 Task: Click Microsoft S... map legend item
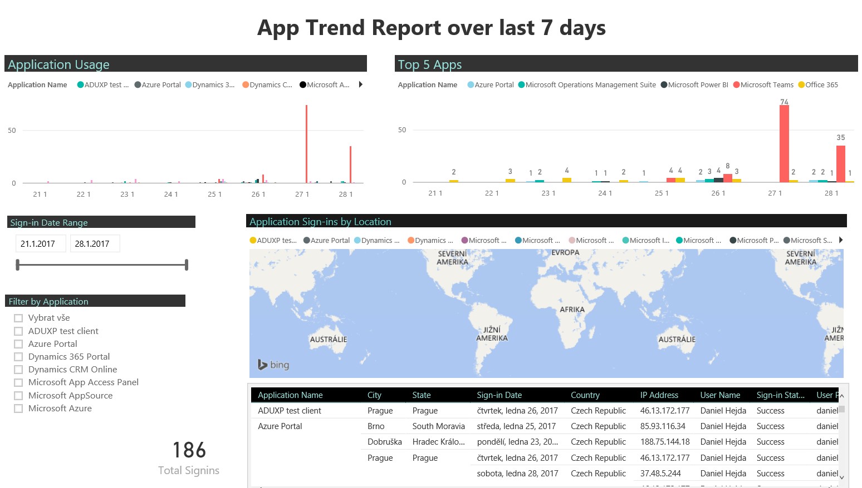(x=808, y=240)
